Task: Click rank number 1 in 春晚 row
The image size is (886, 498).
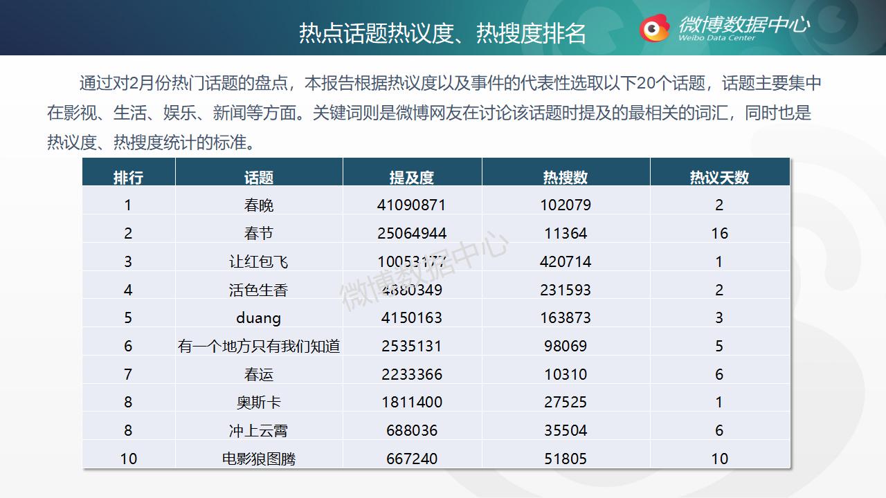Action: [128, 205]
